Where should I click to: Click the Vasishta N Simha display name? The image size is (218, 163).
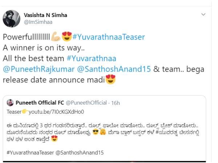[45, 15]
